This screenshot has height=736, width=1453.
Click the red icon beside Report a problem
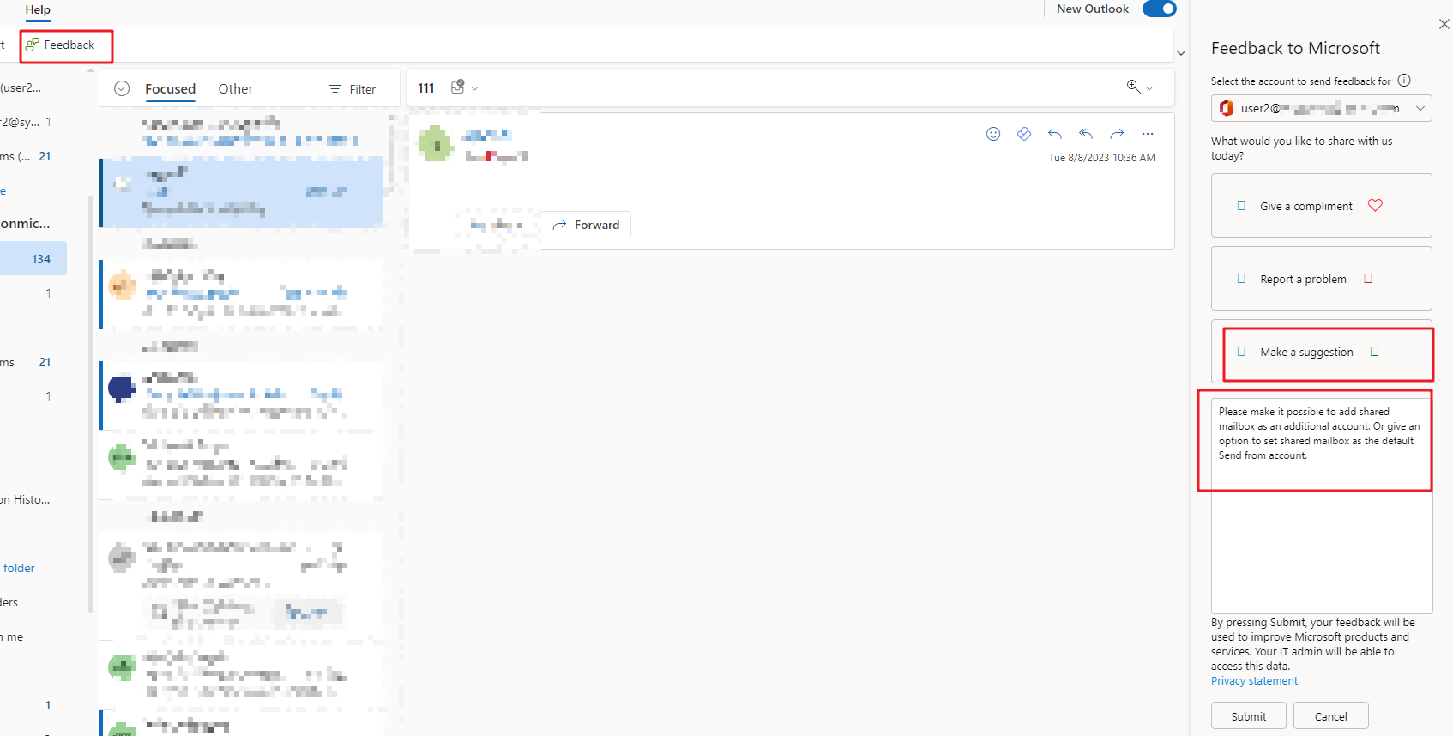(x=1368, y=278)
